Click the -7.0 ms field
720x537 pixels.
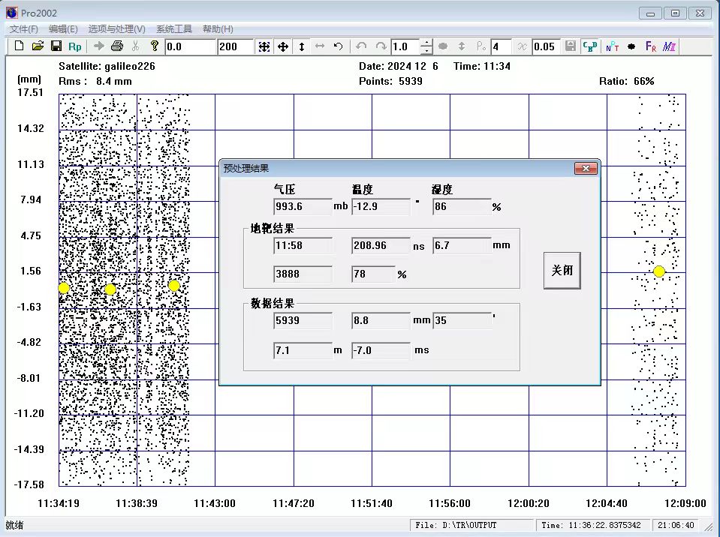tap(381, 351)
